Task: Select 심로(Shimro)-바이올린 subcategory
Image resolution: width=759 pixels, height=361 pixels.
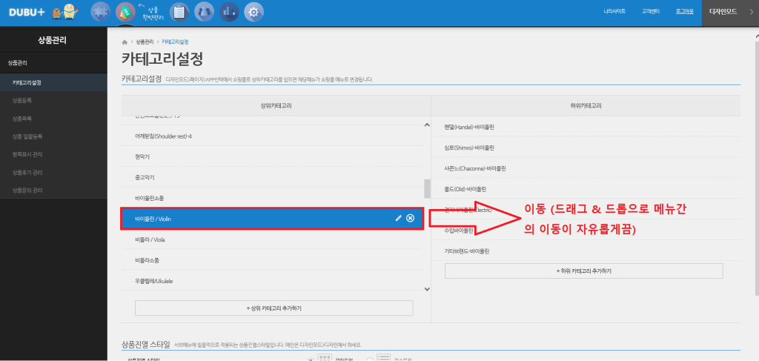Action: [586, 147]
